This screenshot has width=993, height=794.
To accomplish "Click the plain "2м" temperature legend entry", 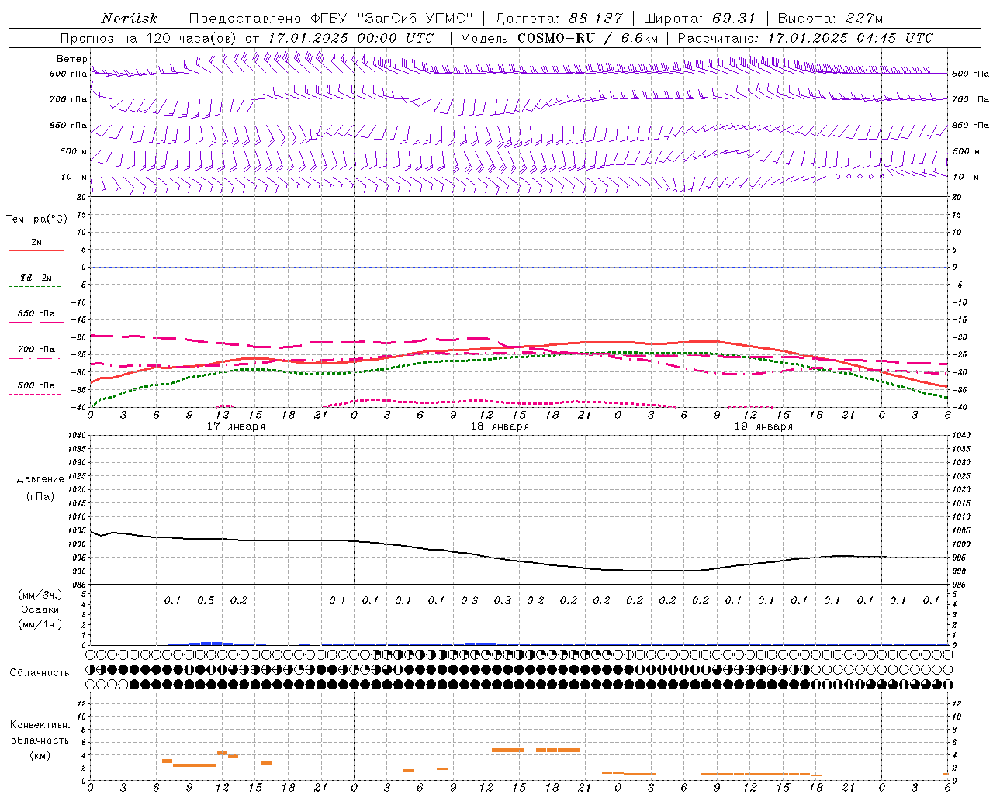I will [36, 243].
